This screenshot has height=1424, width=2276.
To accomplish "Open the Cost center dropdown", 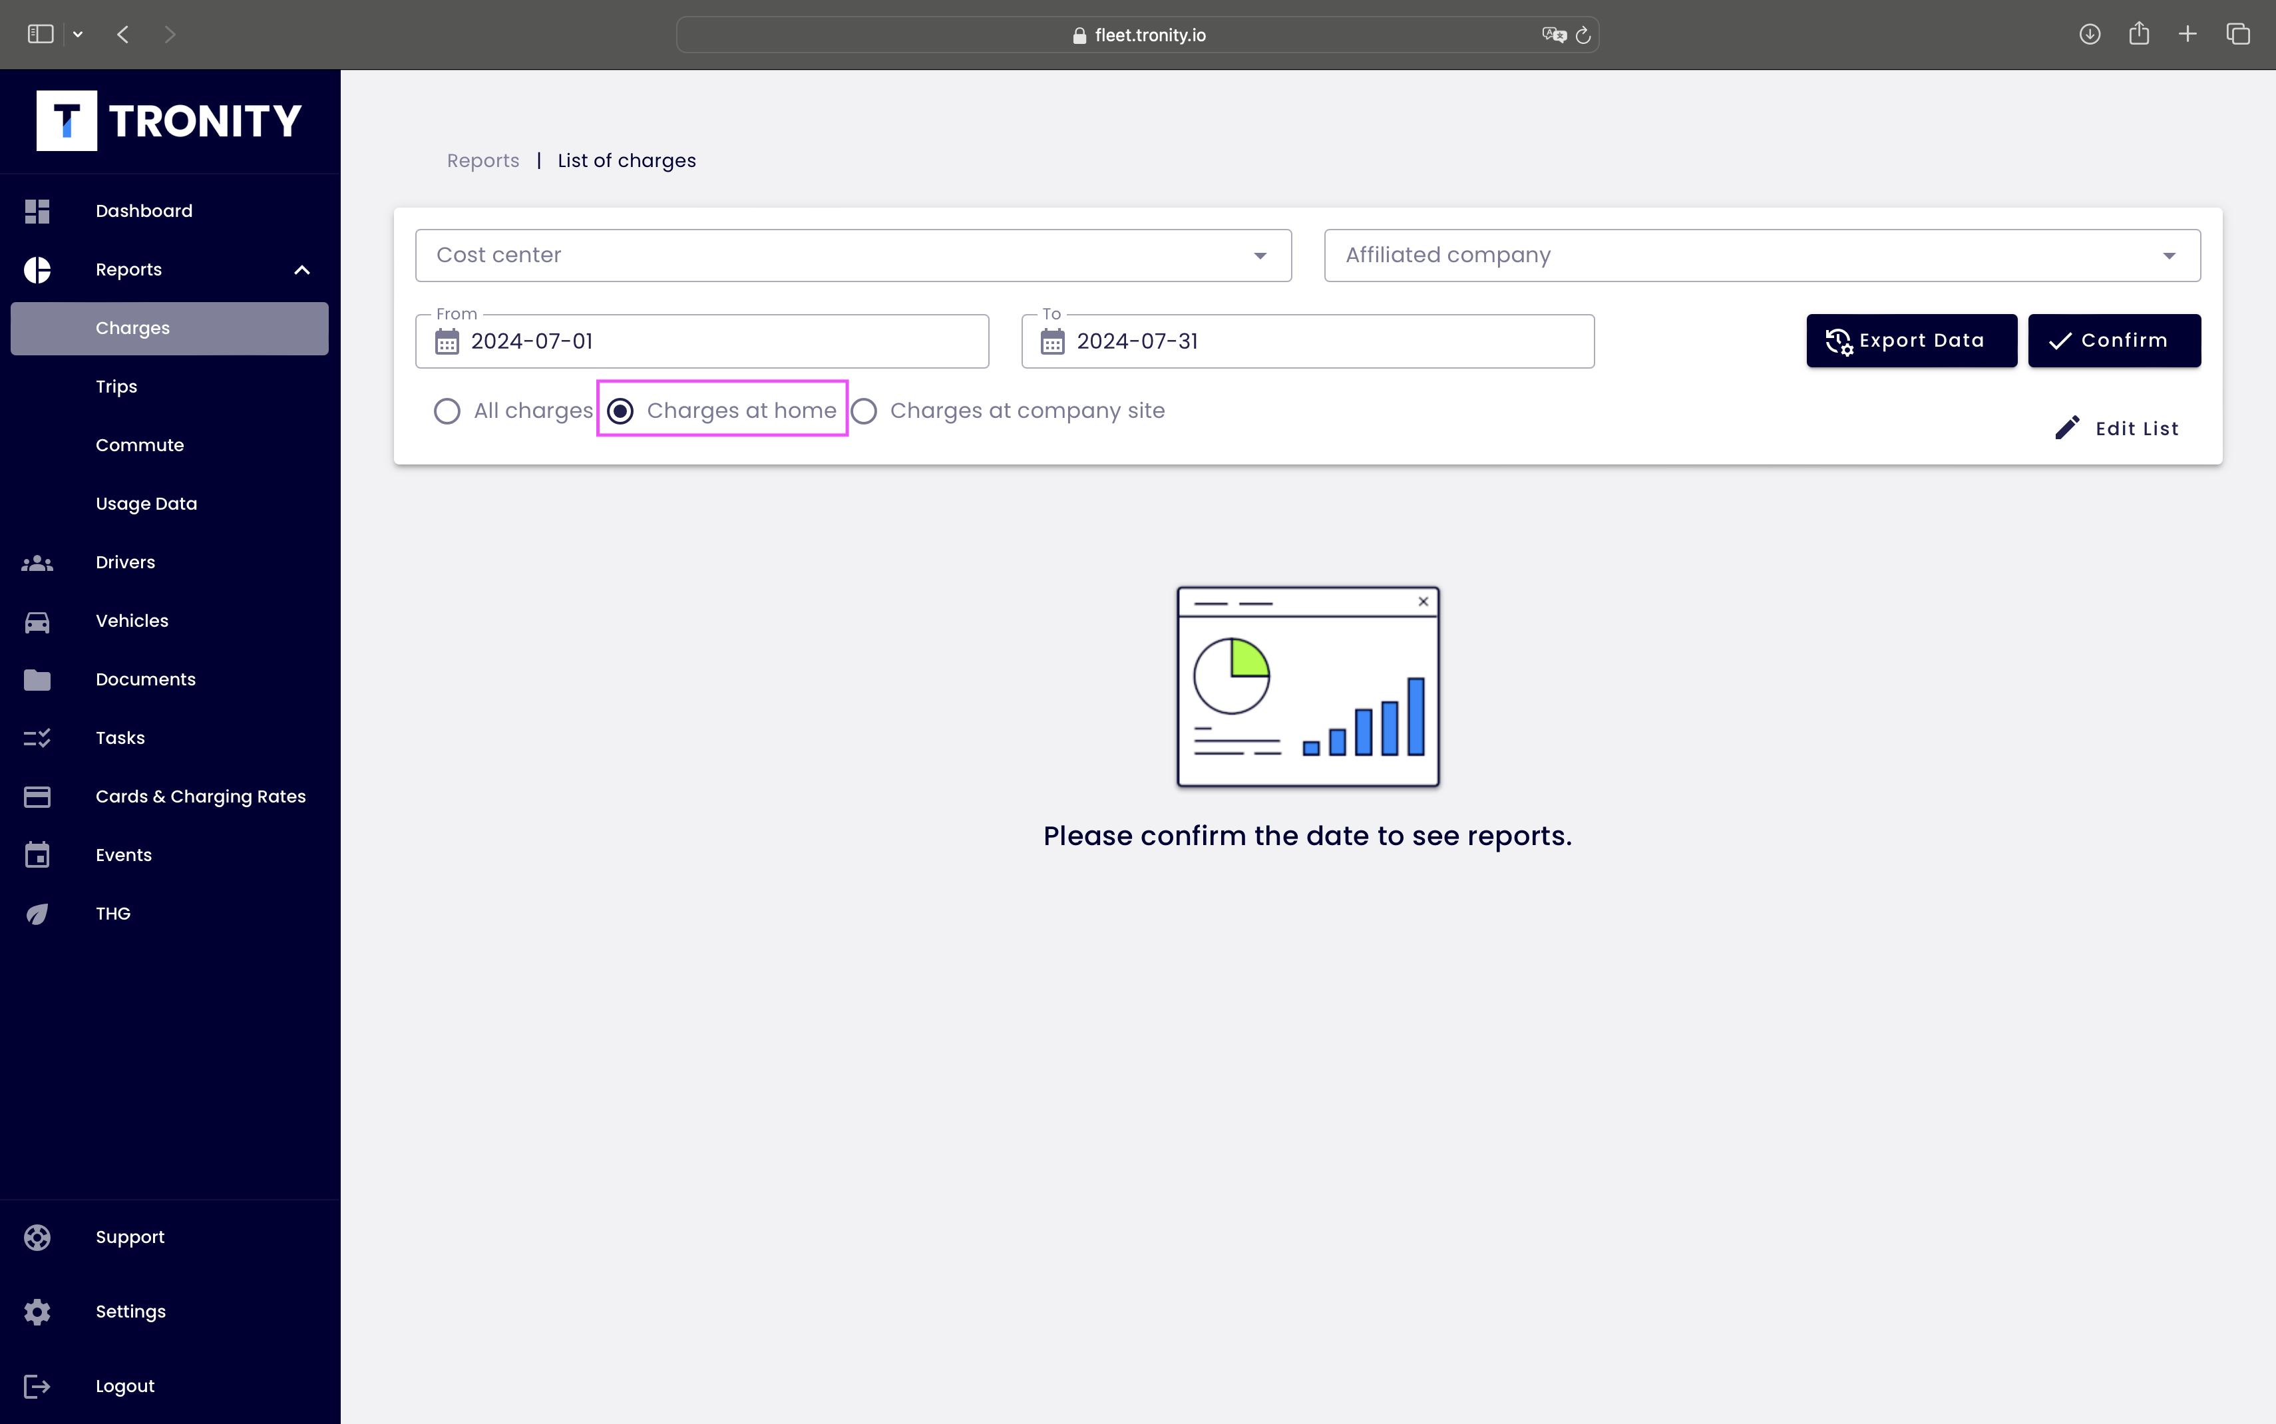I will click(x=853, y=256).
